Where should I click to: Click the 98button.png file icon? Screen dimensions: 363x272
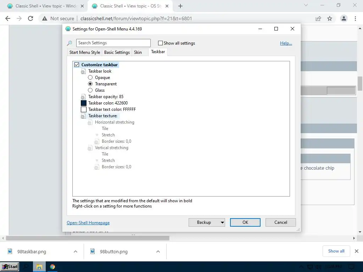[x=93, y=251]
